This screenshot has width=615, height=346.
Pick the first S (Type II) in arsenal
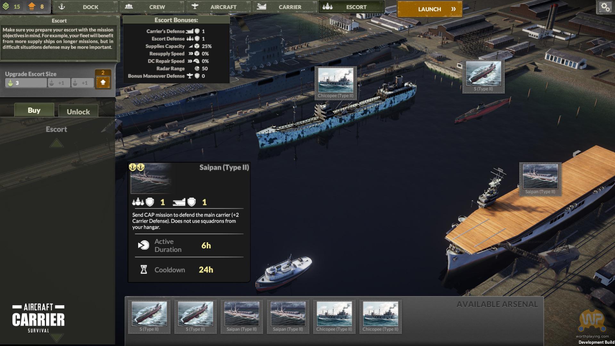(x=149, y=316)
